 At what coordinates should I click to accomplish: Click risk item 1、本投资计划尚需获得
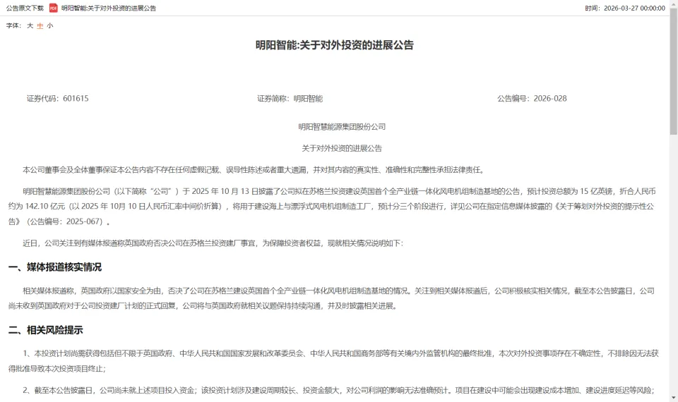coord(333,361)
